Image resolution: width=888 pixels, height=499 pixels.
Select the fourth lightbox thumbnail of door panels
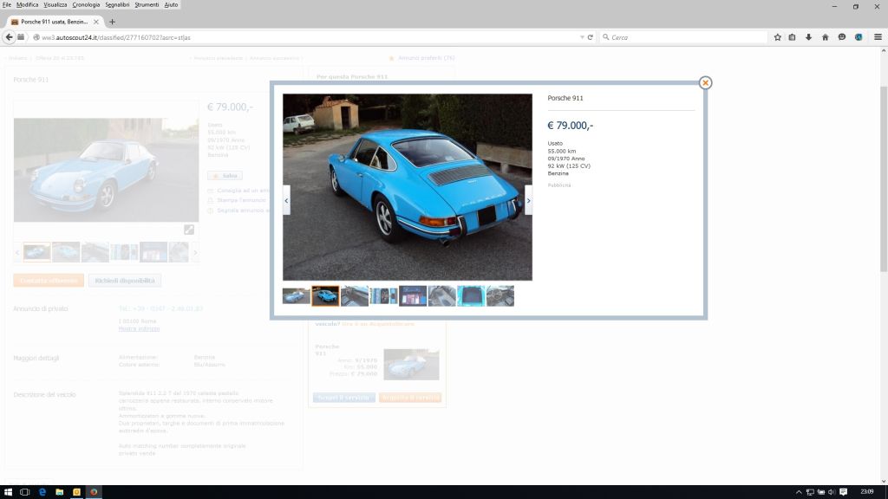pyautogui.click(x=383, y=296)
